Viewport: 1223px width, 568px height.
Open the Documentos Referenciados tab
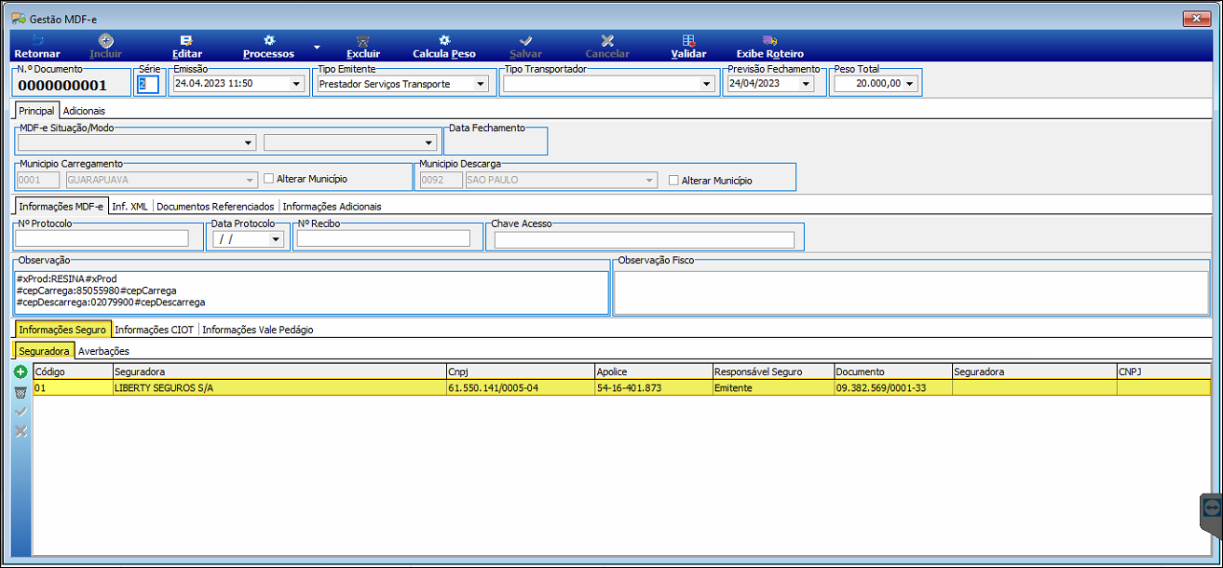[x=215, y=207]
